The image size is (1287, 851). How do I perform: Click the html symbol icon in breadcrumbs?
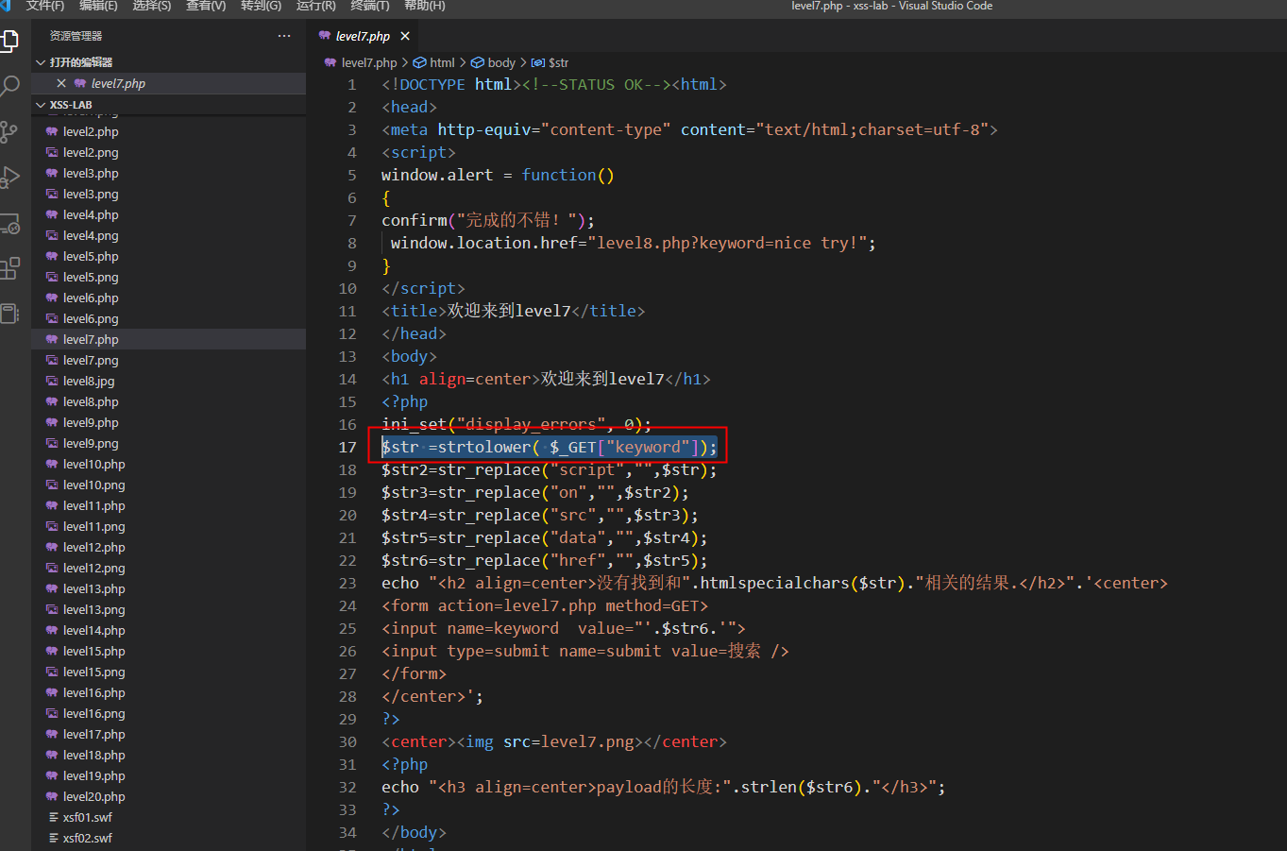click(x=420, y=62)
